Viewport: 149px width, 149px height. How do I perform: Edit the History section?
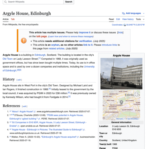pos(19,80)
